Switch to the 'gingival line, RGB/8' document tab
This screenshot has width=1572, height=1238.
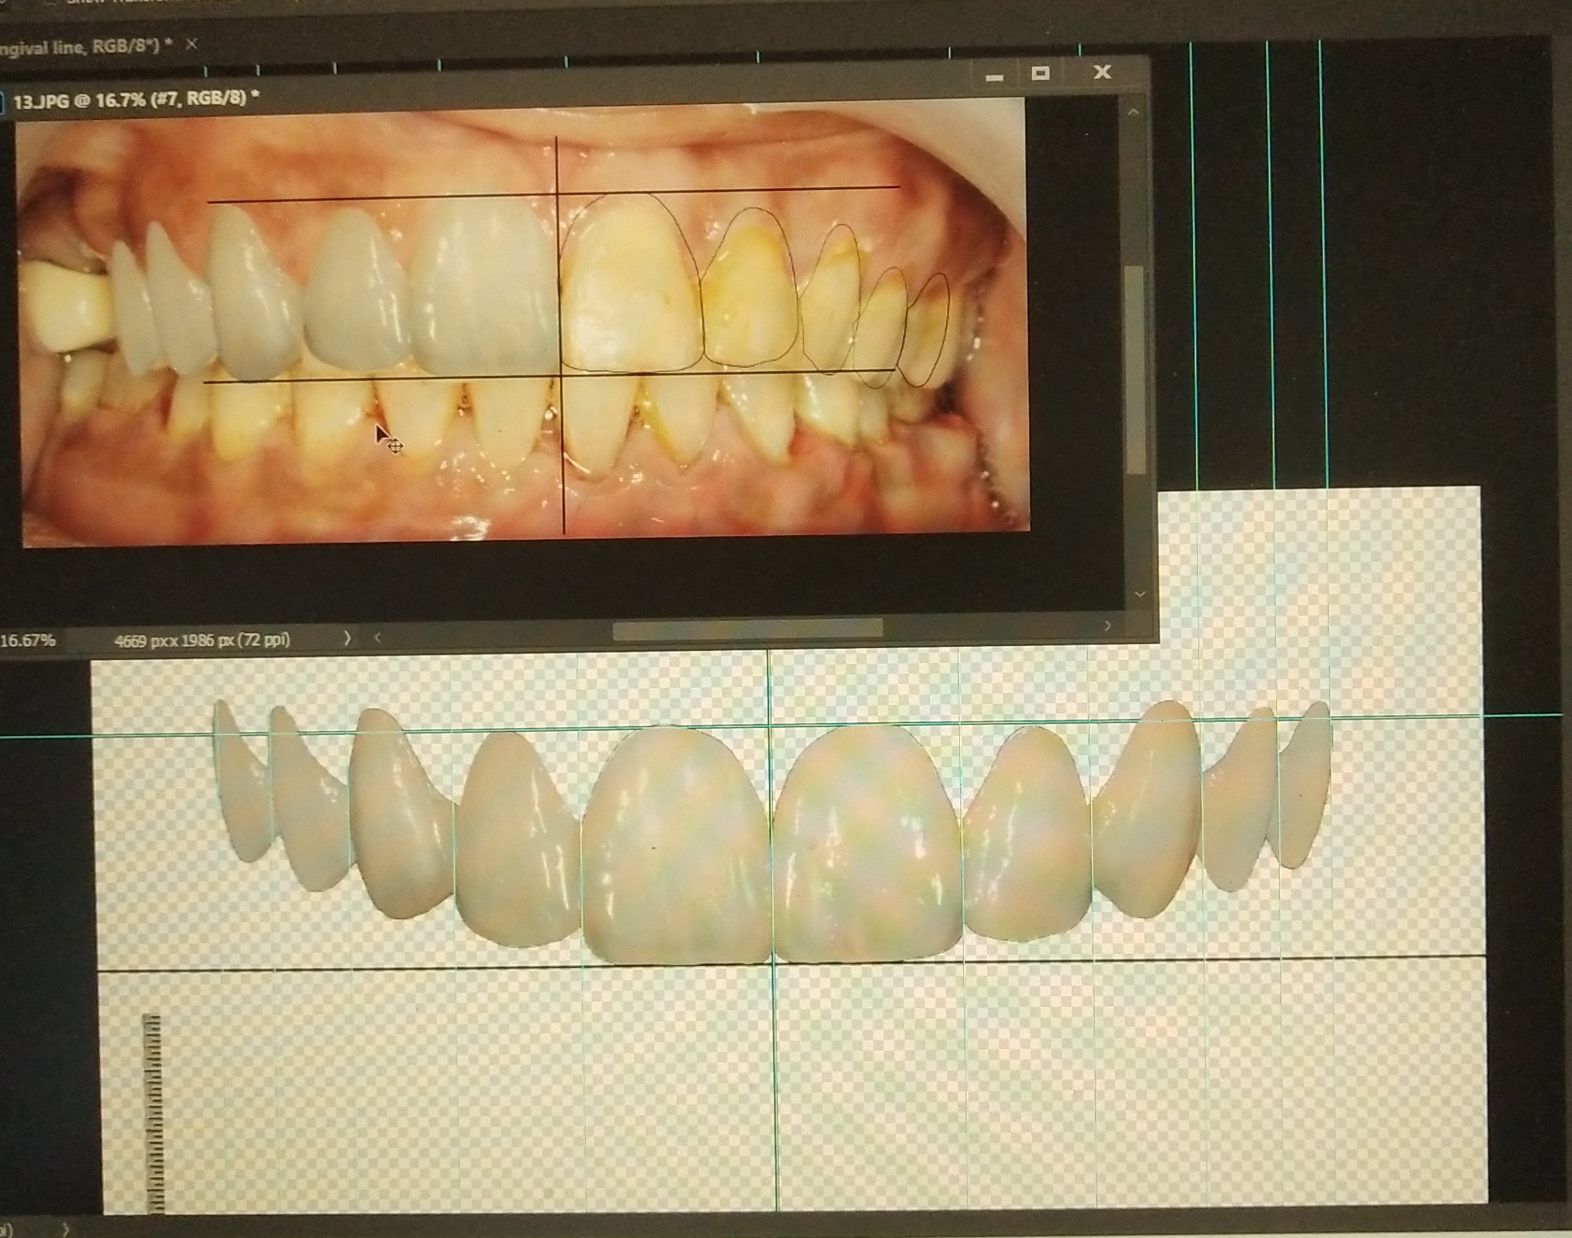point(85,46)
